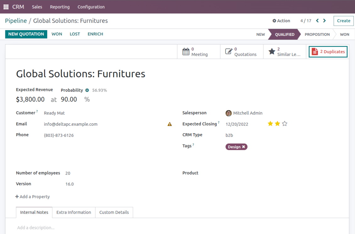
Task: Click the Meeting calendar icon
Action: (x=186, y=52)
